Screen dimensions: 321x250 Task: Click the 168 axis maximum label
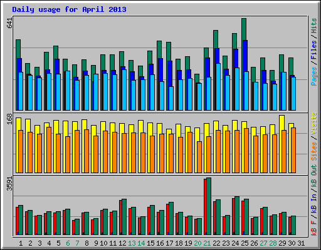[9, 119]
